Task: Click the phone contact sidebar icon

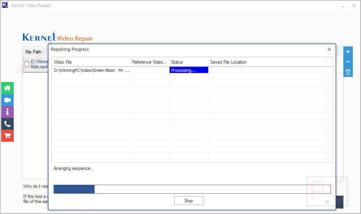Action: point(7,124)
